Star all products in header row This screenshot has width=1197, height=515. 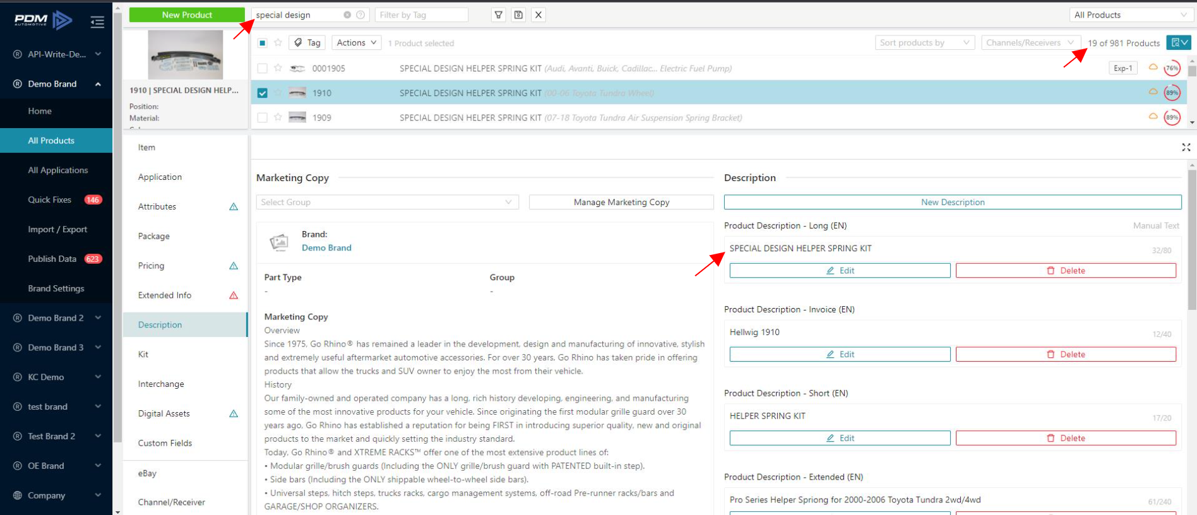pyautogui.click(x=278, y=43)
